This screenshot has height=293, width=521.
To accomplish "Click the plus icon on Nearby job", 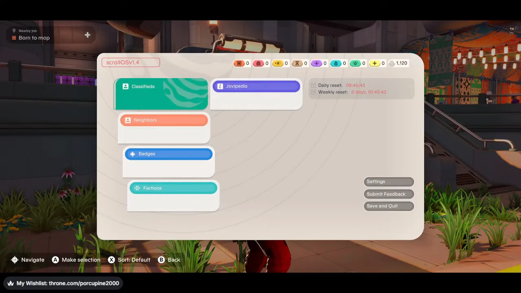I will click(x=88, y=35).
